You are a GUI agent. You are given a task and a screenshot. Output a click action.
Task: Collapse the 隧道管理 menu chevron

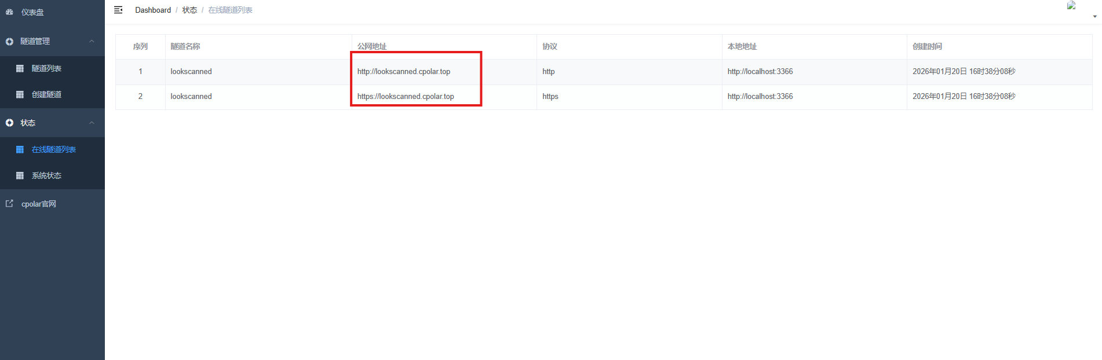click(92, 41)
